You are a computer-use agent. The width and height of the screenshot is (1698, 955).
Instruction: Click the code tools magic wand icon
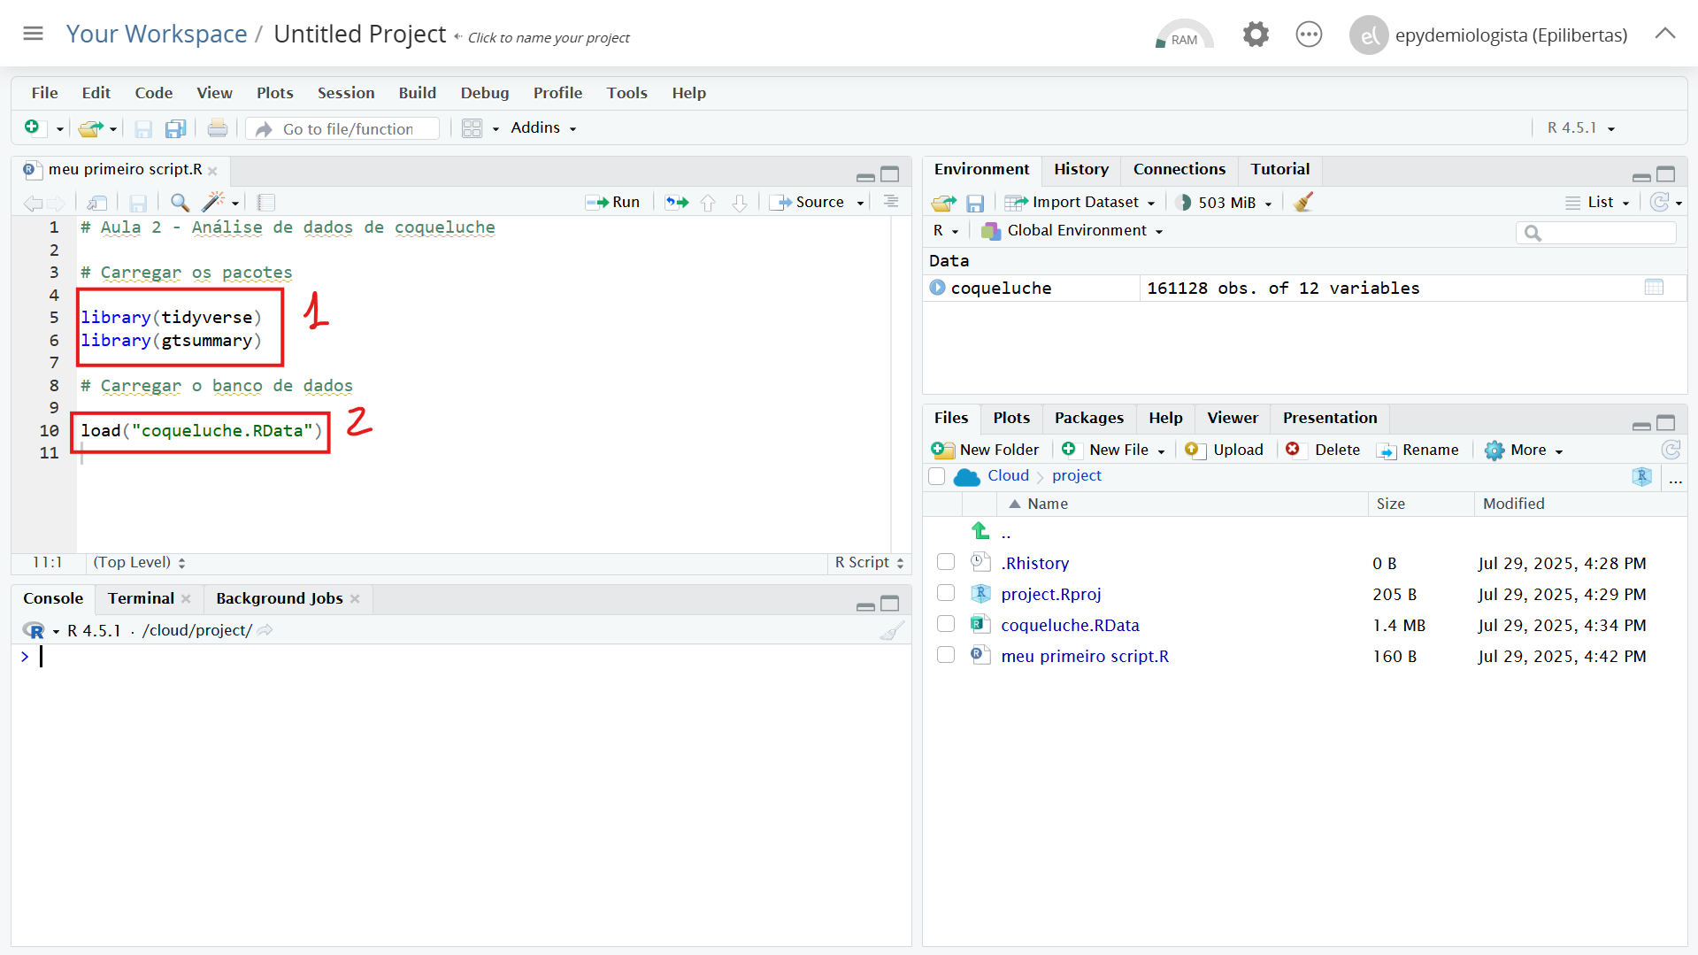pos(213,203)
